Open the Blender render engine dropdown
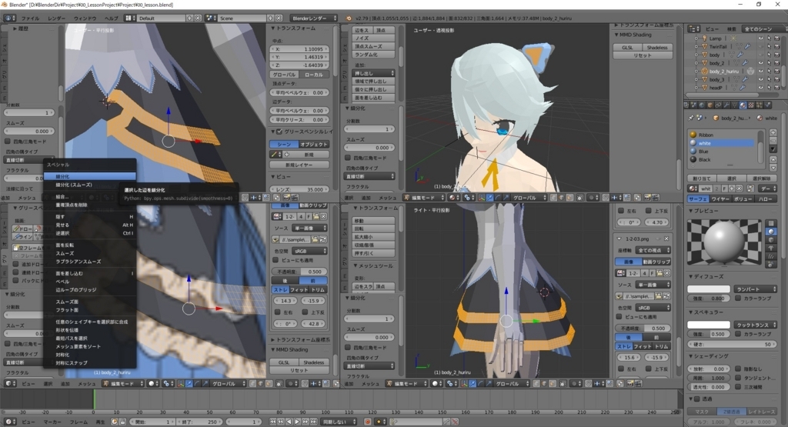This screenshot has height=427, width=788. click(314, 18)
